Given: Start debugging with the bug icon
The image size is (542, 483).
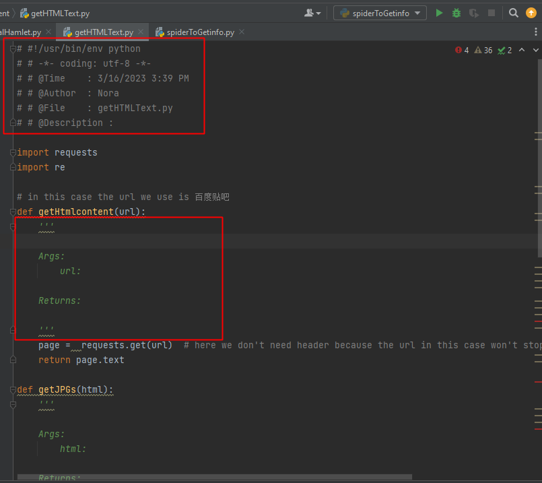Looking at the screenshot, I should point(456,13).
